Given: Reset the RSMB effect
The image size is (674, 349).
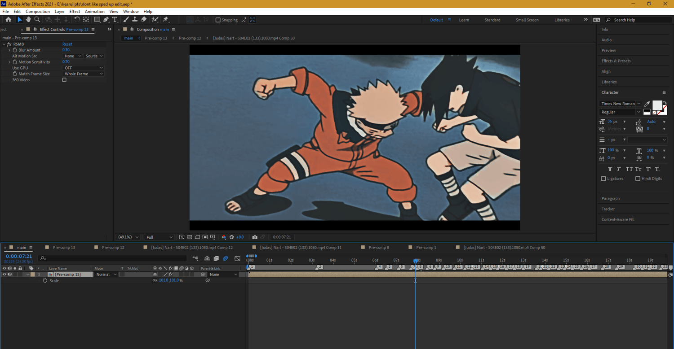Looking at the screenshot, I should (x=67, y=44).
